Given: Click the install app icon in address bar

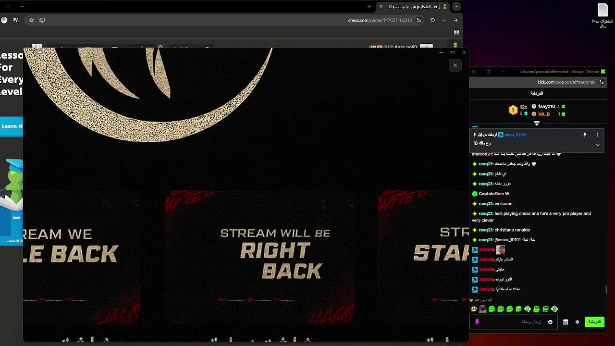Looking at the screenshot, I should (42, 20).
